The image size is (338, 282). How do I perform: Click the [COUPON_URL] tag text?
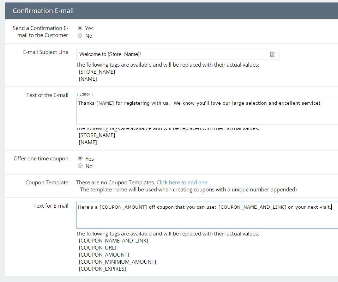coord(97,248)
